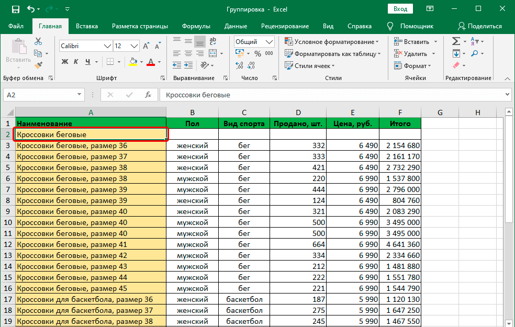Switch to the Рецензирование tab
This screenshot has width=515, height=327.
(285, 26)
